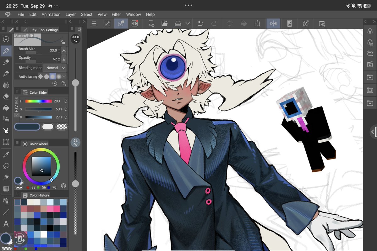Image resolution: width=377 pixels, height=251 pixels.
Task: Open the File menu
Action: [x=21, y=14]
